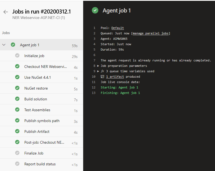Viewport: 215px width, 171px height.
Task: Select the Finalize Job step
Action: [x=34, y=153]
